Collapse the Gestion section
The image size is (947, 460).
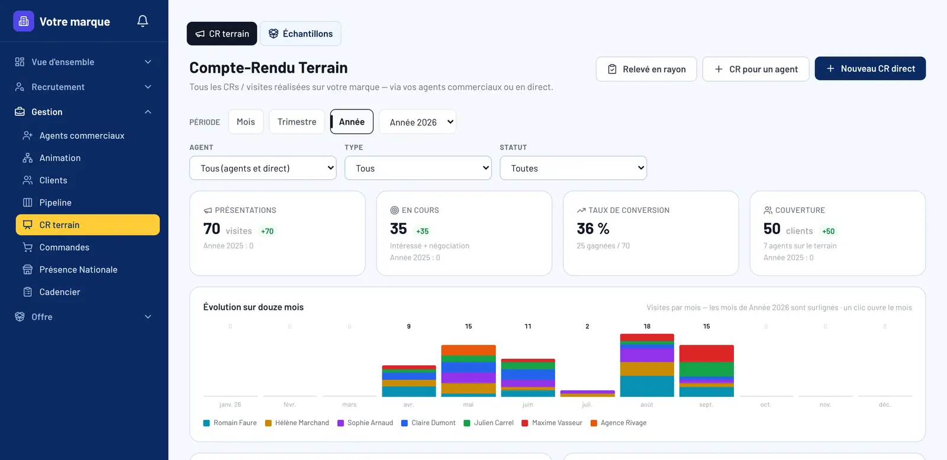(x=84, y=112)
